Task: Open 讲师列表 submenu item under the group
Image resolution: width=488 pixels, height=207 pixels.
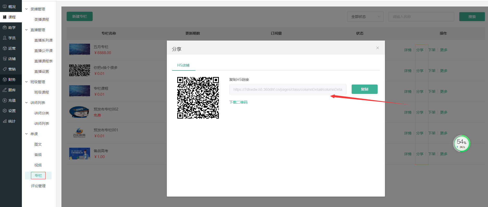Action: tap(42, 124)
